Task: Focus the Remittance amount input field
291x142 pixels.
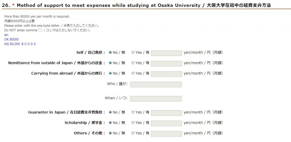Action: 166,63
